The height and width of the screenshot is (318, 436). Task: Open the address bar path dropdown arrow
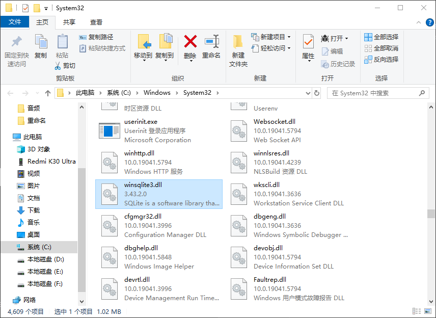(x=309, y=93)
